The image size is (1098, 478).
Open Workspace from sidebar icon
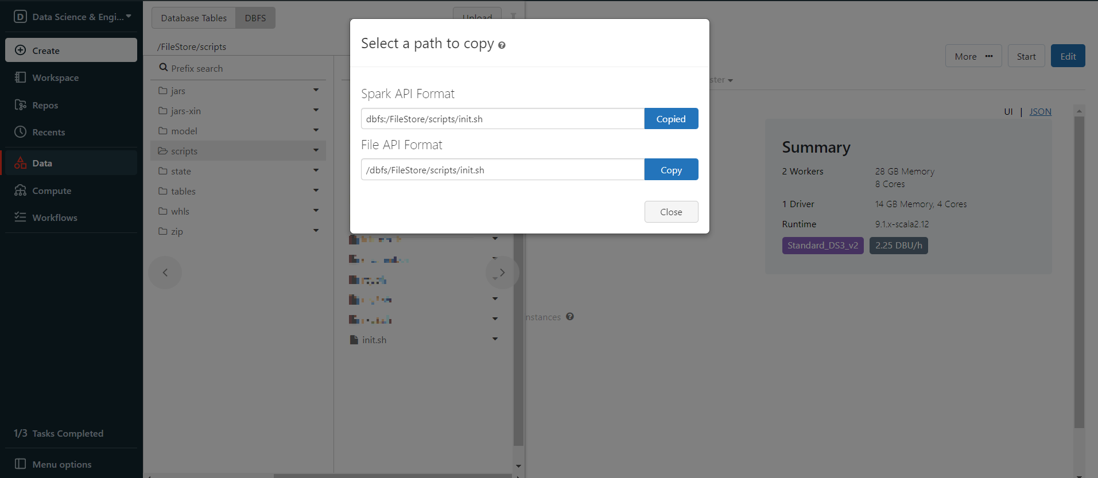pos(20,77)
